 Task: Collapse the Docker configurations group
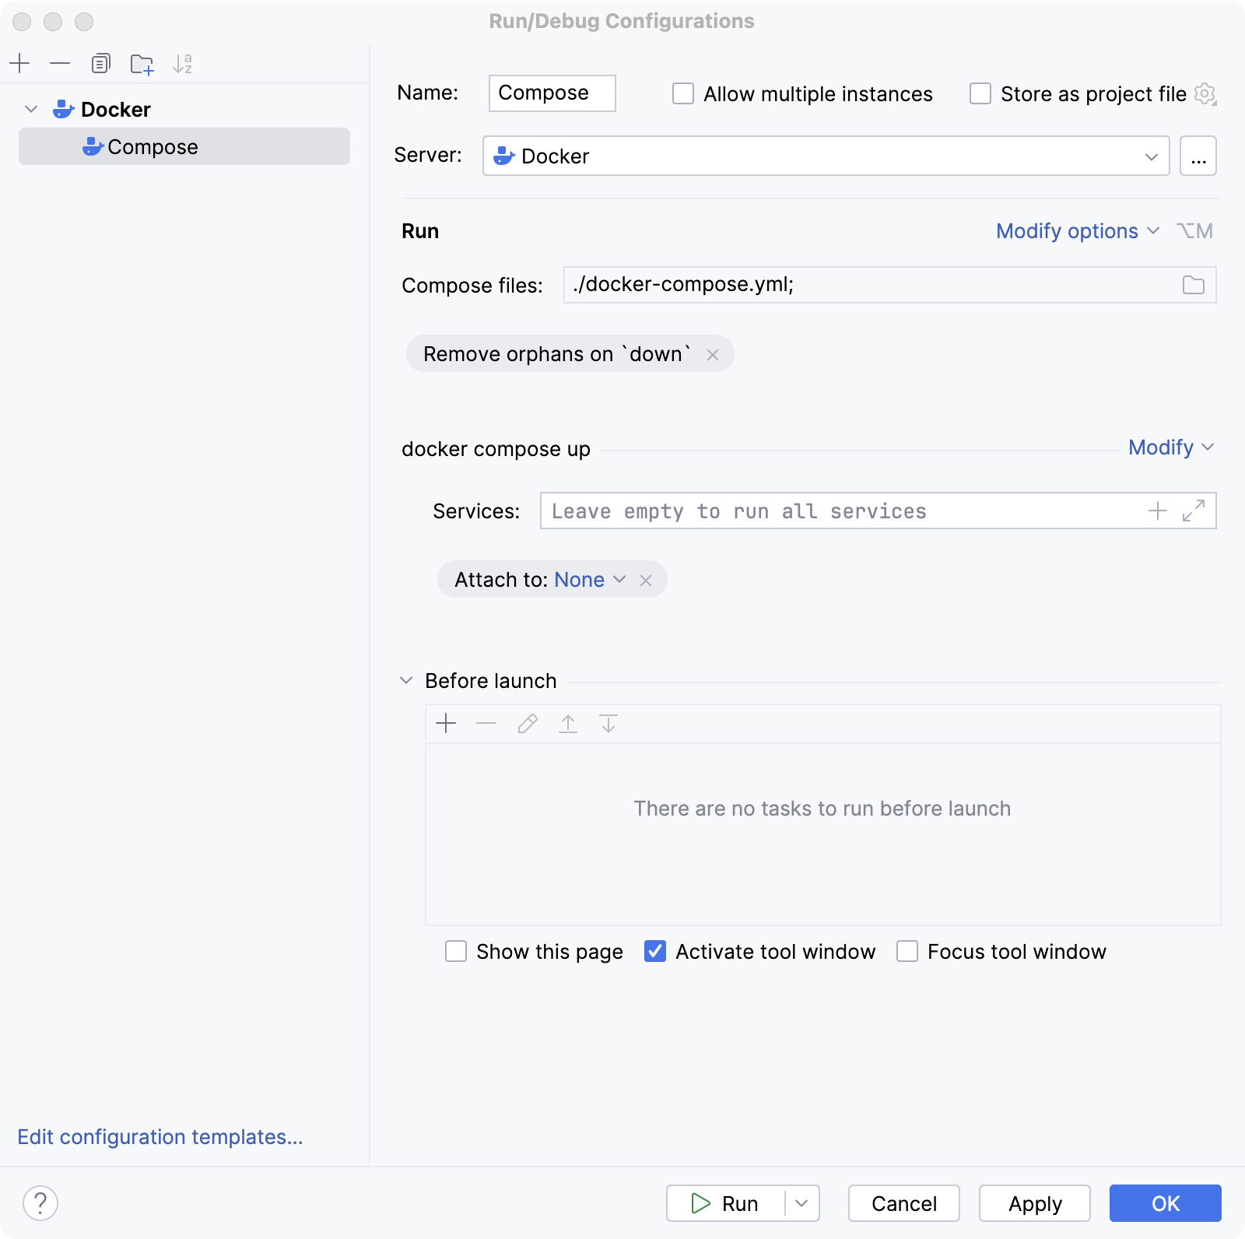[31, 109]
